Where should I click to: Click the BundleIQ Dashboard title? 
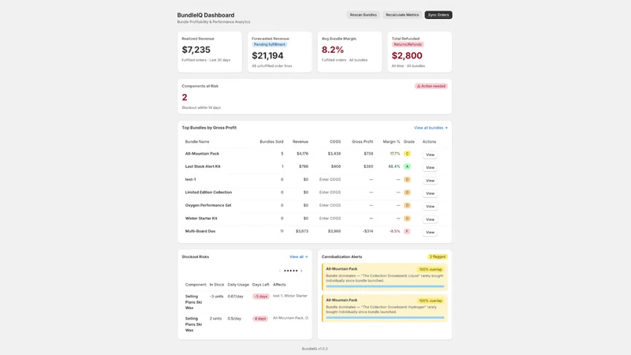(206, 15)
